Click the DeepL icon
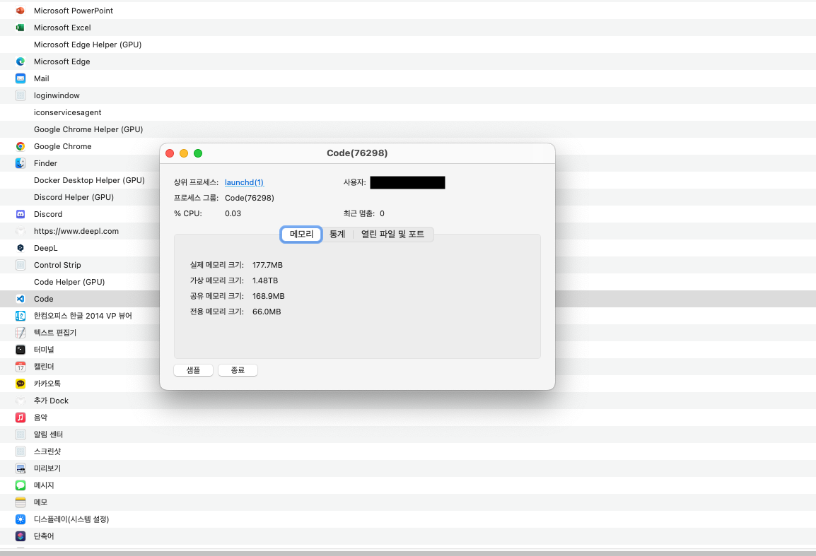This screenshot has height=556, width=816. pos(21,248)
